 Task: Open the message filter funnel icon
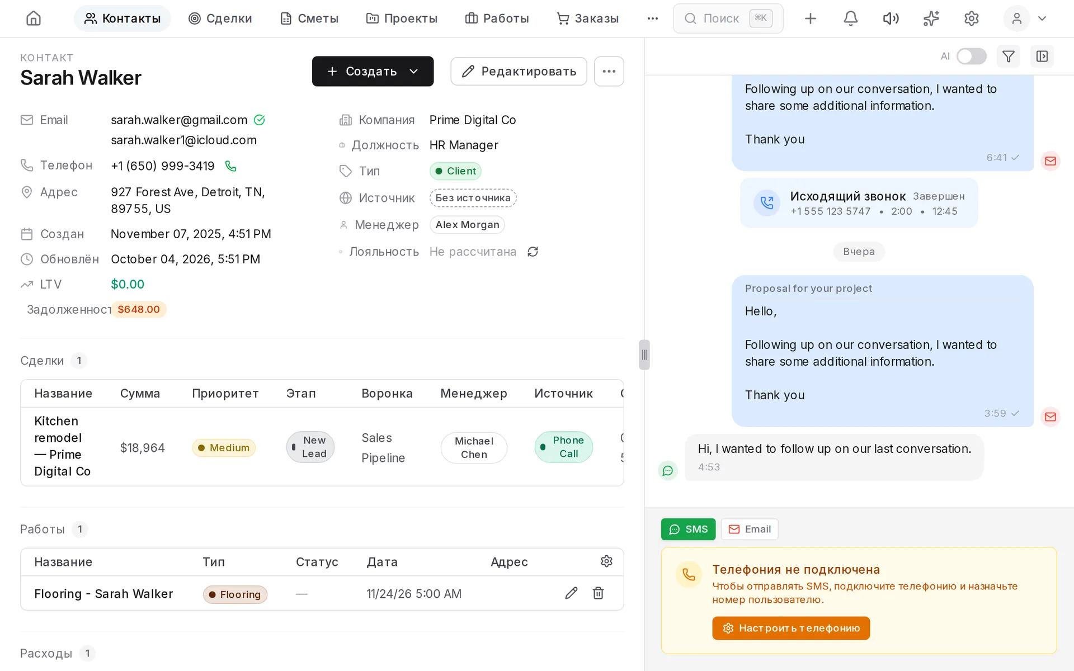pos(1008,56)
